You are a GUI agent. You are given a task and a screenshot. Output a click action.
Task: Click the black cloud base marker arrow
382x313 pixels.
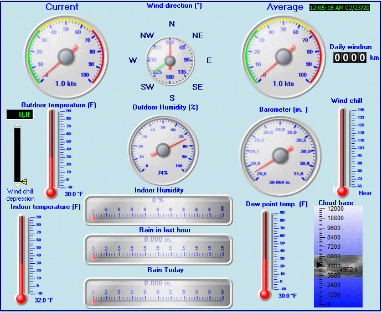[319, 265]
